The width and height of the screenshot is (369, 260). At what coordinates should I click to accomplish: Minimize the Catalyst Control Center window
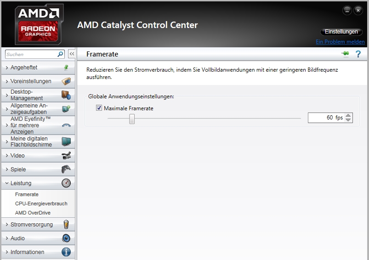tap(347, 11)
